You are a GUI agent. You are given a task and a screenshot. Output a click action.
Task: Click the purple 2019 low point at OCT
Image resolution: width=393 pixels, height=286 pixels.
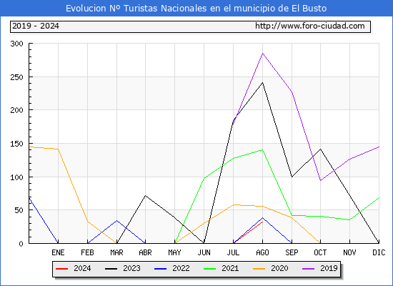click(x=320, y=180)
